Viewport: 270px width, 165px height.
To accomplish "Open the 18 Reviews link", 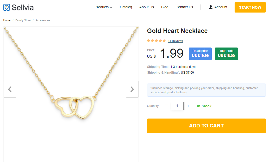I will point(175,41).
